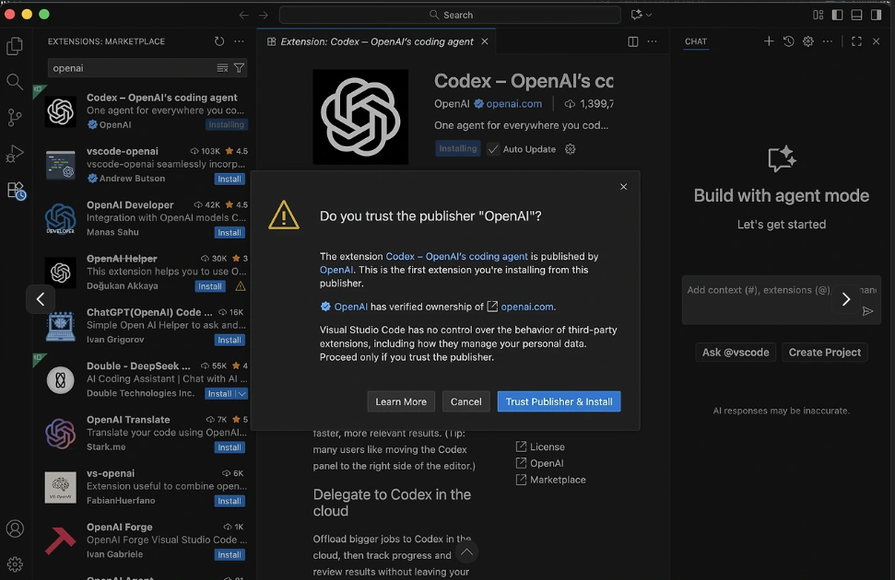Split the editor to the right
Image resolution: width=895 pixels, height=580 pixels.
click(632, 41)
